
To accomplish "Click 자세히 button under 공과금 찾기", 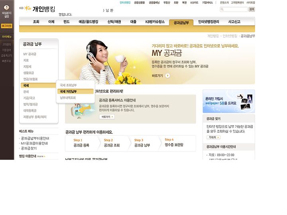I will (213, 137).
